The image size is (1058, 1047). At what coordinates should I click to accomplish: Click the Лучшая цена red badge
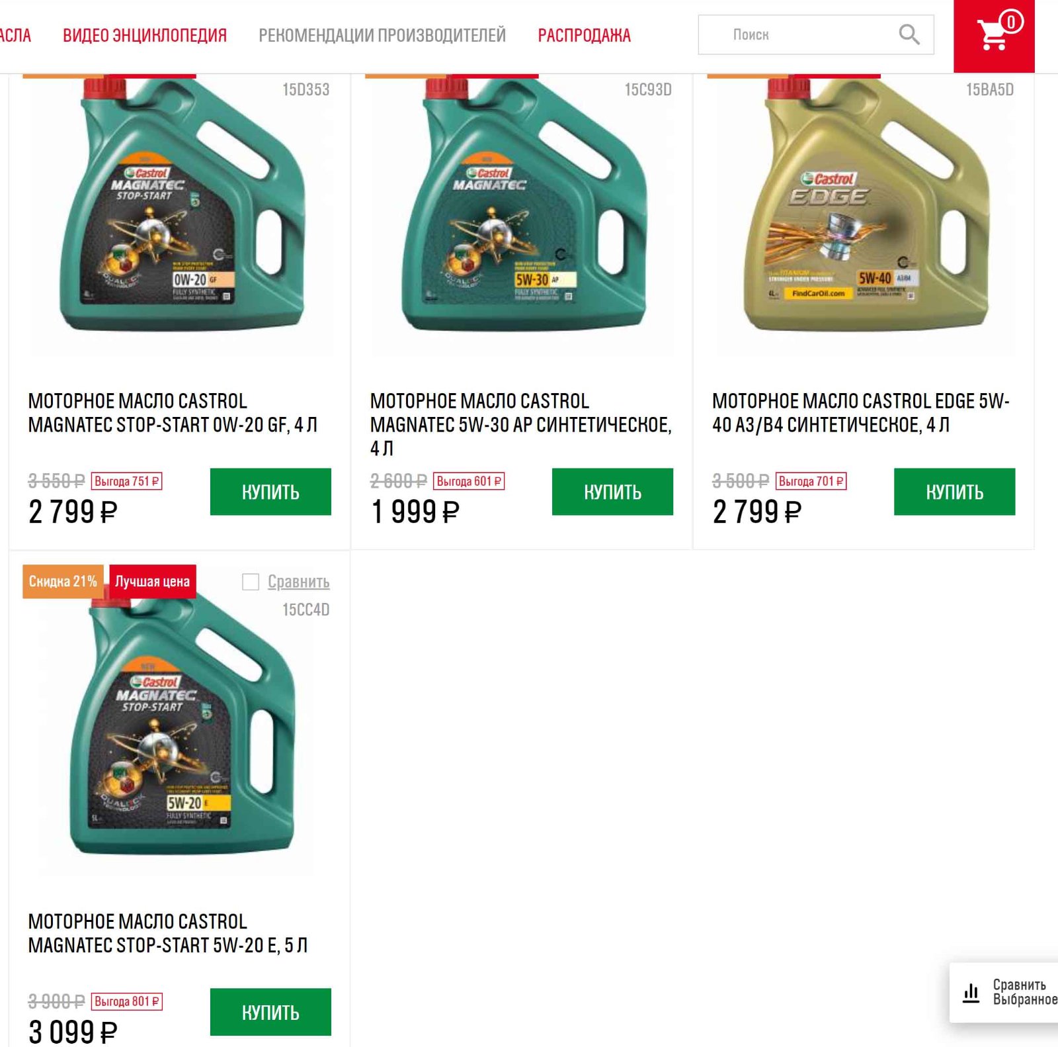pos(153,581)
